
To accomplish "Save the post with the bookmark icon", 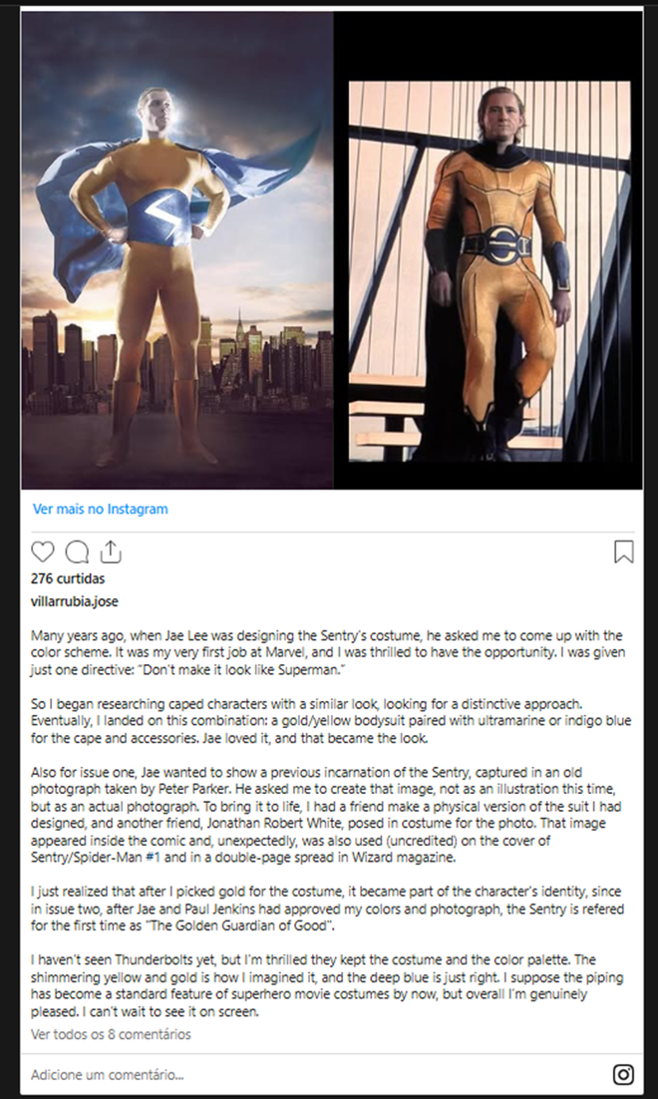I will point(624,552).
